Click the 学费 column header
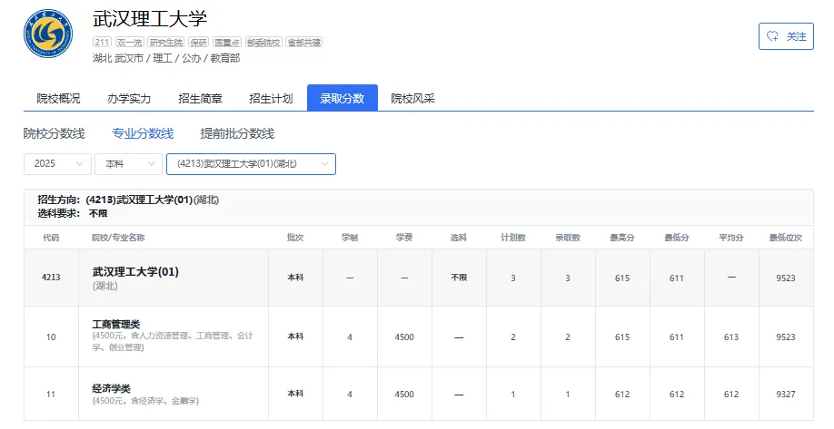This screenshot has height=429, width=834. (x=404, y=238)
